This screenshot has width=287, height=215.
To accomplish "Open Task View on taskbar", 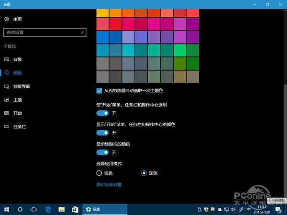I will [33, 209].
